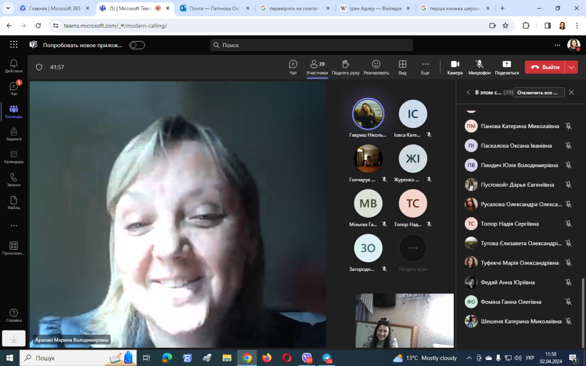The height and width of the screenshot is (366, 586).
Task: Click the Teams search field
Action: (311, 45)
